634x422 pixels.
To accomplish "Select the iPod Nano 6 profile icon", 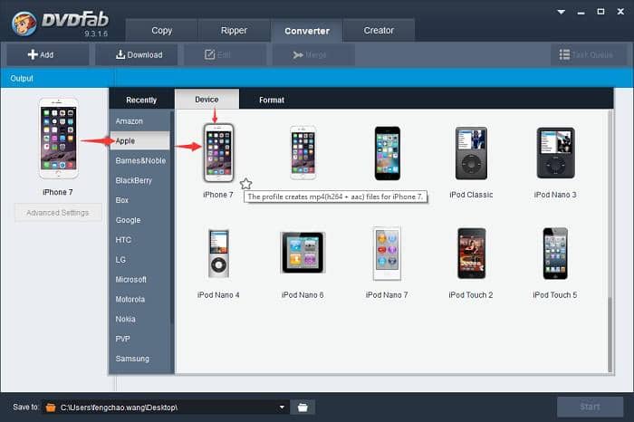I will pyautogui.click(x=303, y=253).
